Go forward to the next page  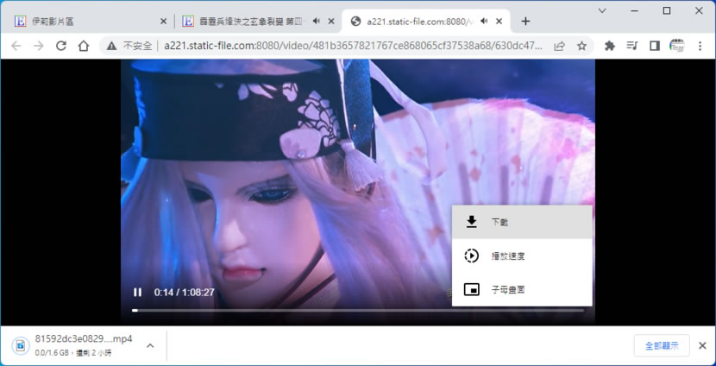point(39,46)
